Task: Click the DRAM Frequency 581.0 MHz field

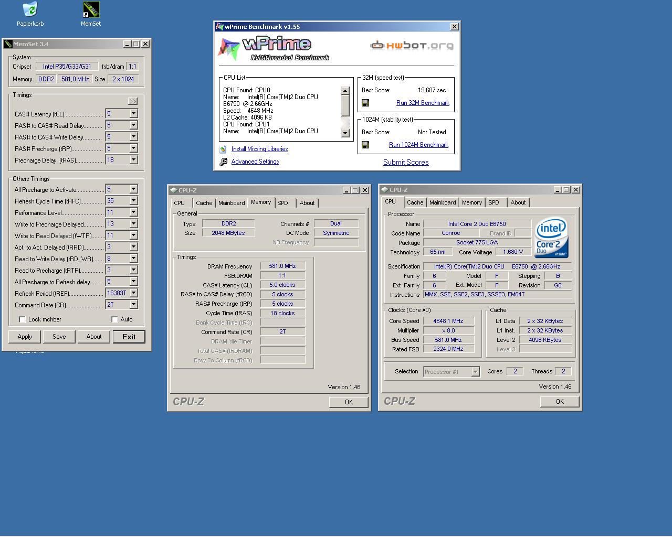Action: click(282, 266)
